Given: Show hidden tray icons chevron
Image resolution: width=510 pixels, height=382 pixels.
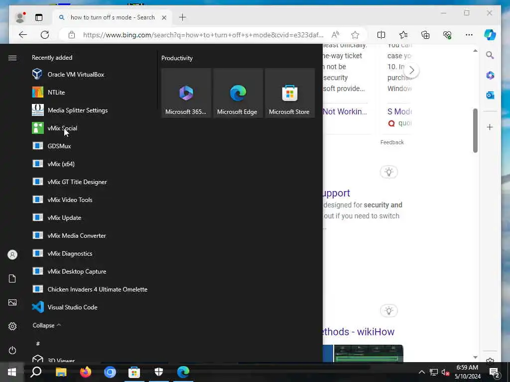Looking at the screenshot, I should pos(421,372).
